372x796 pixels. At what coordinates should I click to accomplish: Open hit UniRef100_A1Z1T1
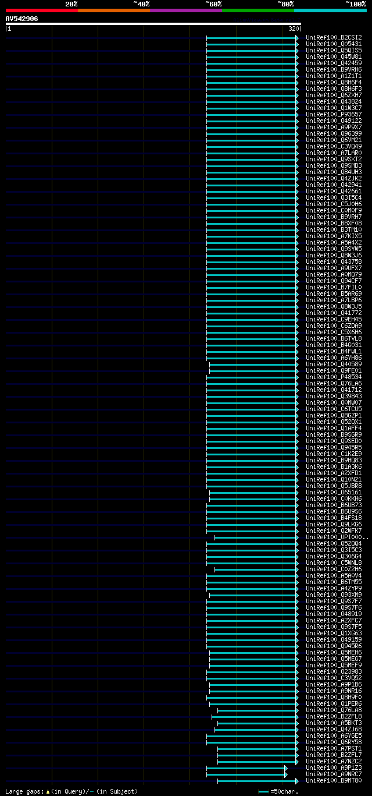(x=334, y=76)
